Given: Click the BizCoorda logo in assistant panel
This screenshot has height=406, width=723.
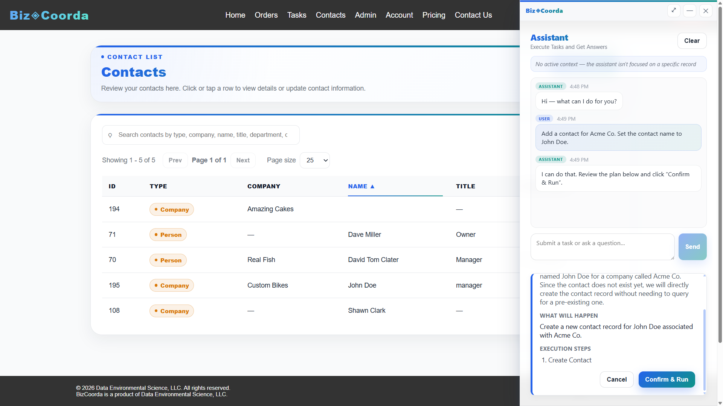Looking at the screenshot, I should [544, 11].
